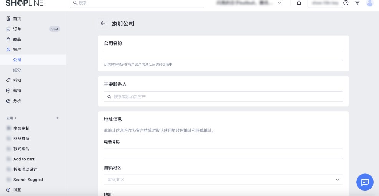The image size is (379, 196).
Task: Click the 款式组合 app icon
Action: click(9, 149)
